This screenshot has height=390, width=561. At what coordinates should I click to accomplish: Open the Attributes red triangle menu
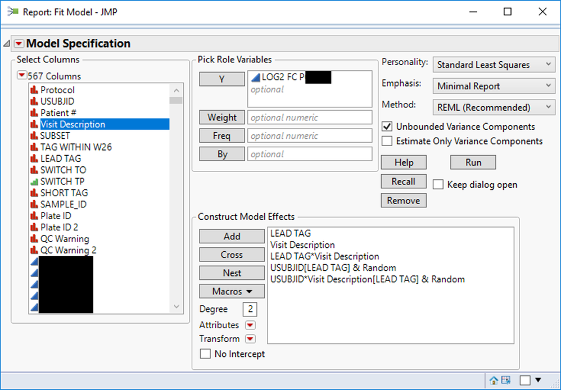click(250, 325)
